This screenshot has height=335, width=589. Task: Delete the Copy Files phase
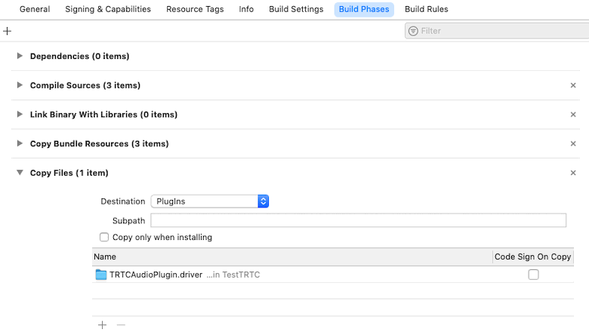coord(573,173)
